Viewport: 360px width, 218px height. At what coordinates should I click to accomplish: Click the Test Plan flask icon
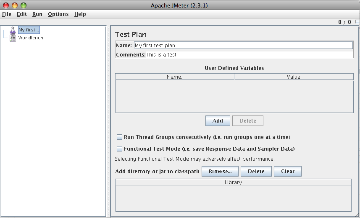point(13,30)
